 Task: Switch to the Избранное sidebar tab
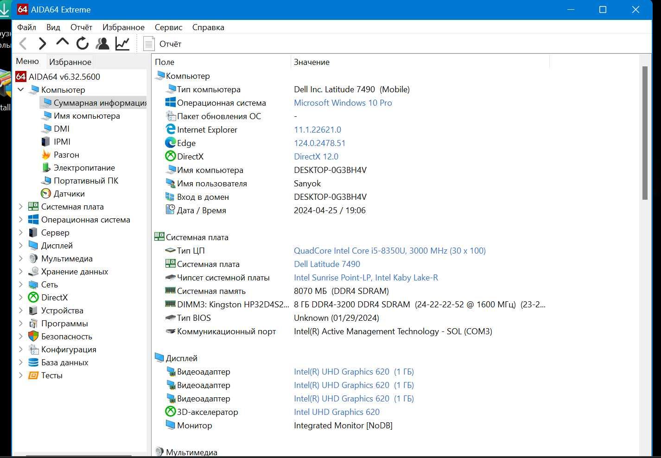point(70,62)
